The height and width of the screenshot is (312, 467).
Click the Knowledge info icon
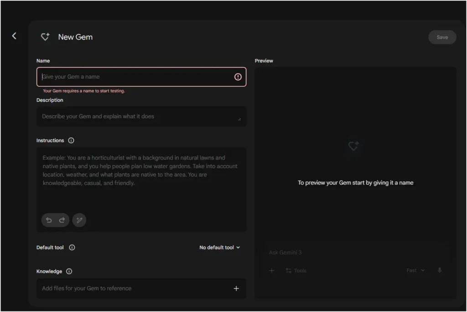[x=69, y=271]
